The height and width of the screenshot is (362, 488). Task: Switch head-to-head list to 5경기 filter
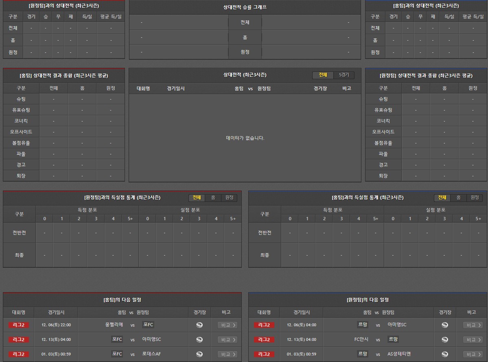tap(344, 75)
